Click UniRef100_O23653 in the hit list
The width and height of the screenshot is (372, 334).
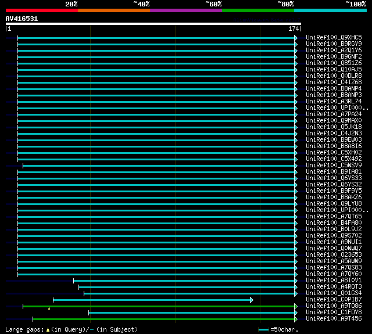(x=334, y=255)
